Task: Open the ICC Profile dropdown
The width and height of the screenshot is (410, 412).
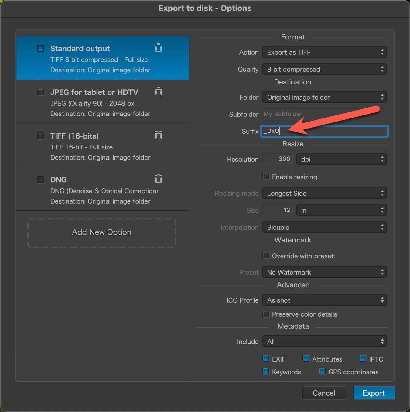Action: [x=324, y=300]
